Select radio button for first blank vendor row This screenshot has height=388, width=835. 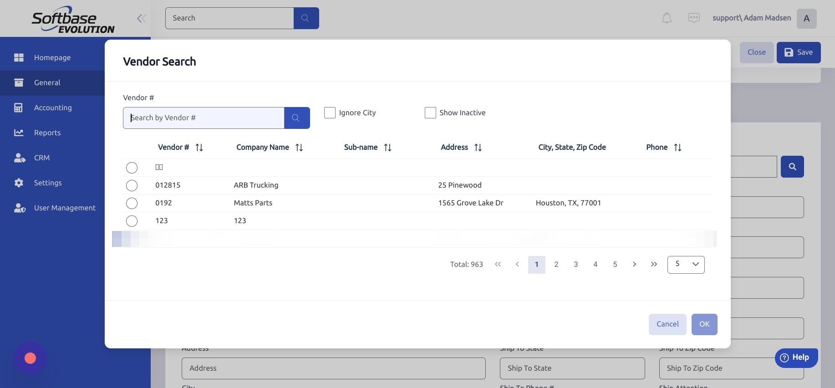tap(132, 168)
